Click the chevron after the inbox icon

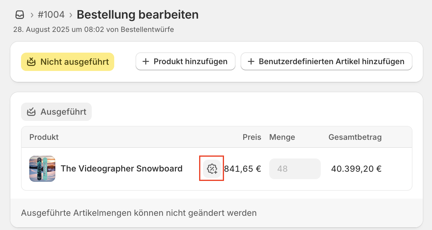(x=32, y=15)
